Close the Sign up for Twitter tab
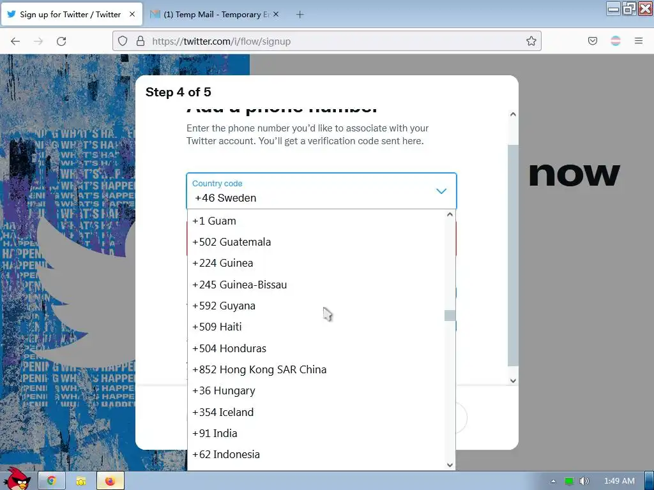This screenshot has height=490, width=654. tap(132, 14)
